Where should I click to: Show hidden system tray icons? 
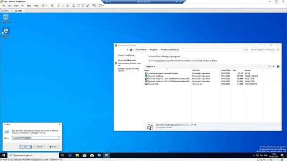[x=254, y=155]
